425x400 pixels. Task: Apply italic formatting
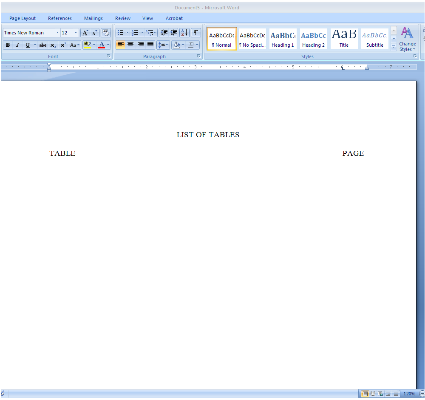tap(17, 45)
